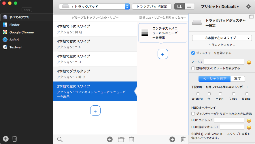Image resolution: width=255 pixels, height=144 pixels.
Task: Check the ctrl modifier key checkbox
Action: [x=220, y=94]
